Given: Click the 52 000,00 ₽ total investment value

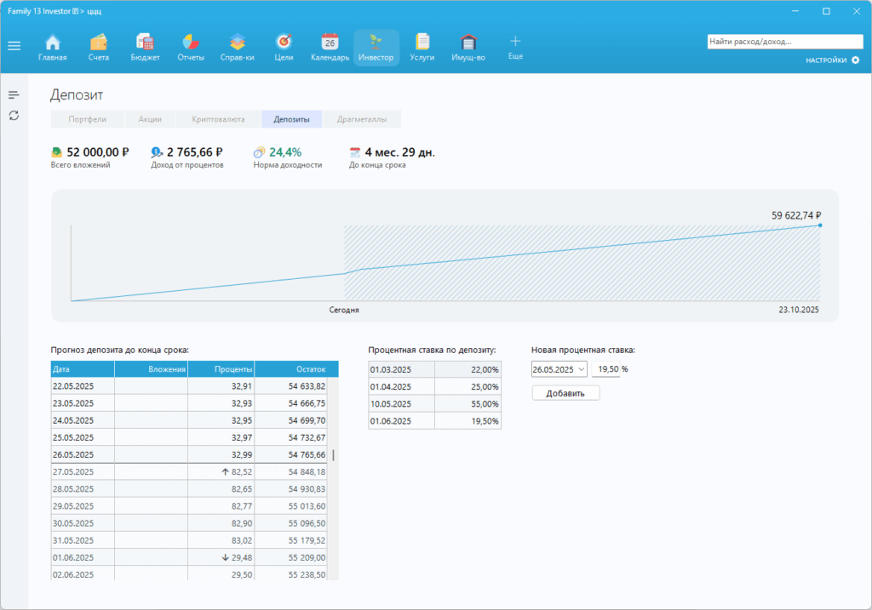Looking at the screenshot, I should click(98, 152).
